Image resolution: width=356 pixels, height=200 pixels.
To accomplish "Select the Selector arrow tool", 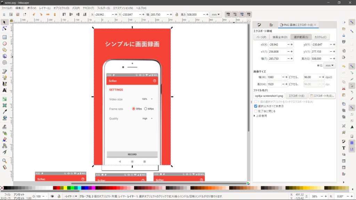I will pyautogui.click(x=4, y=22).
